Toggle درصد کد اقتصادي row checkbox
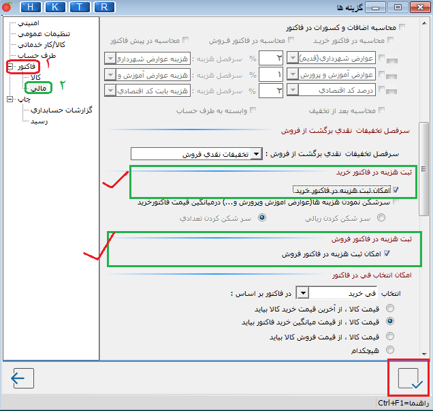The height and width of the screenshot is (411, 433). (381, 89)
